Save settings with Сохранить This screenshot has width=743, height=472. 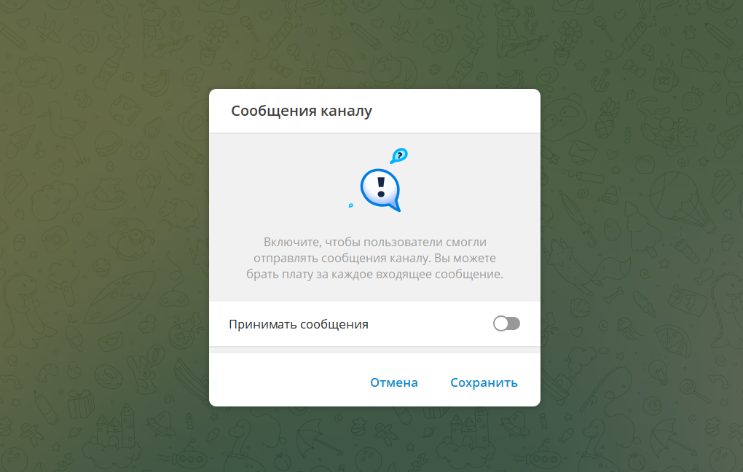[x=484, y=382]
